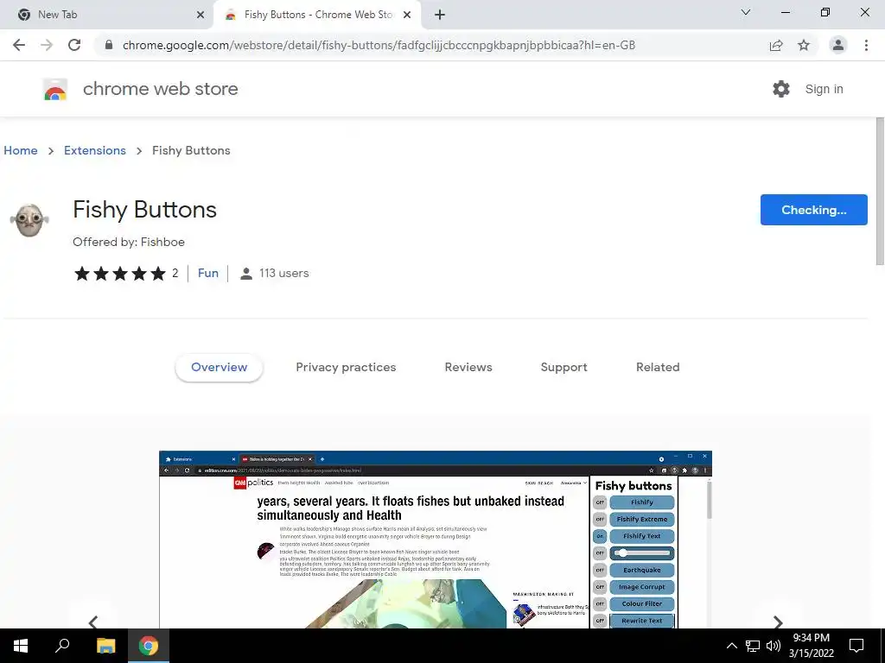The image size is (885, 663).
Task: Open File Explorer from the taskbar
Action: click(105, 646)
